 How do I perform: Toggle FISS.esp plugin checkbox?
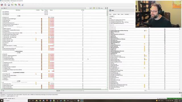point(110,33)
